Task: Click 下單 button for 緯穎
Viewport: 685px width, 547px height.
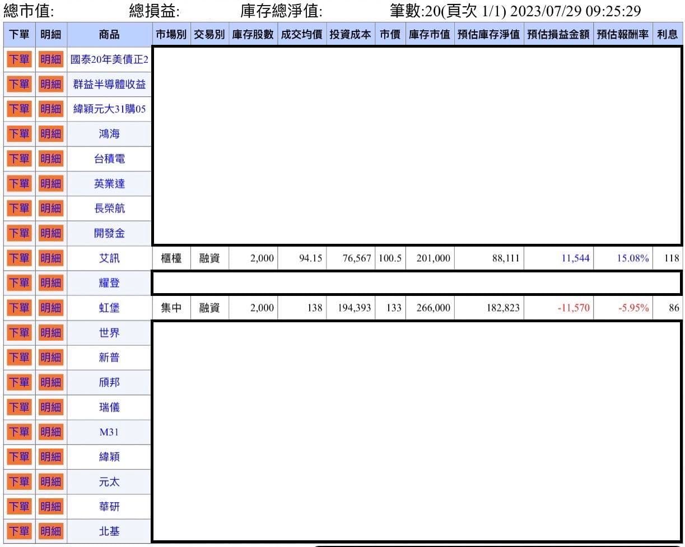Action: (18, 457)
